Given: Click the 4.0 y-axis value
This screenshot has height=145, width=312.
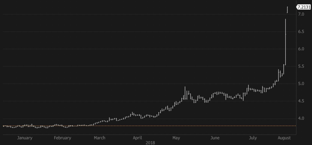Looking at the screenshot, I should (301, 119).
